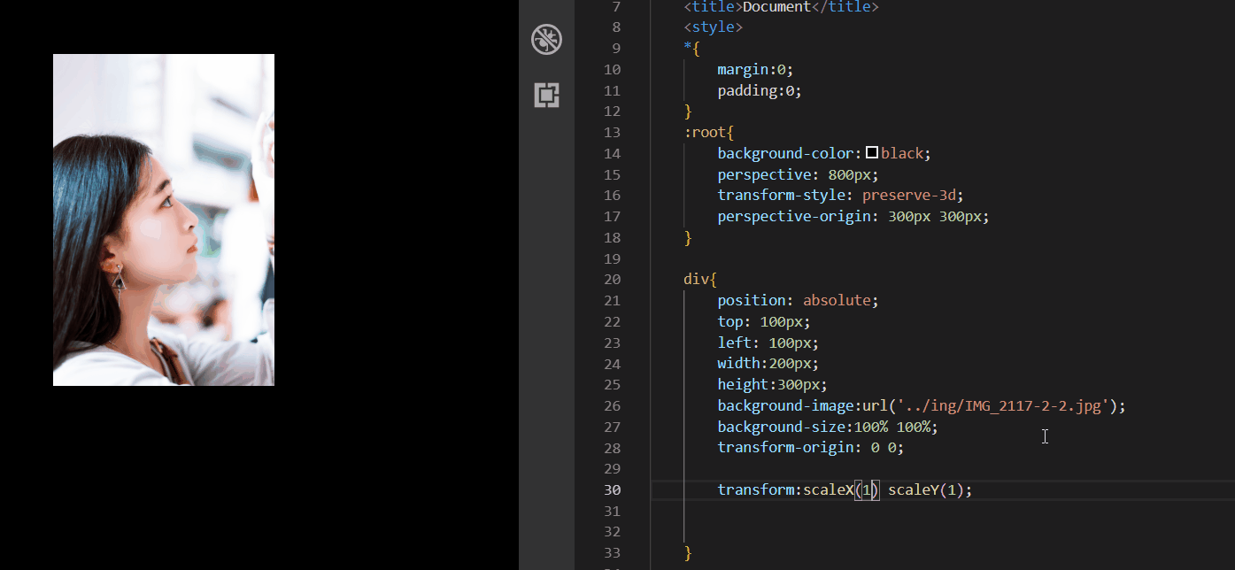Click the '<title>Document</title>' line
The height and width of the screenshot is (570, 1235).
781,7
